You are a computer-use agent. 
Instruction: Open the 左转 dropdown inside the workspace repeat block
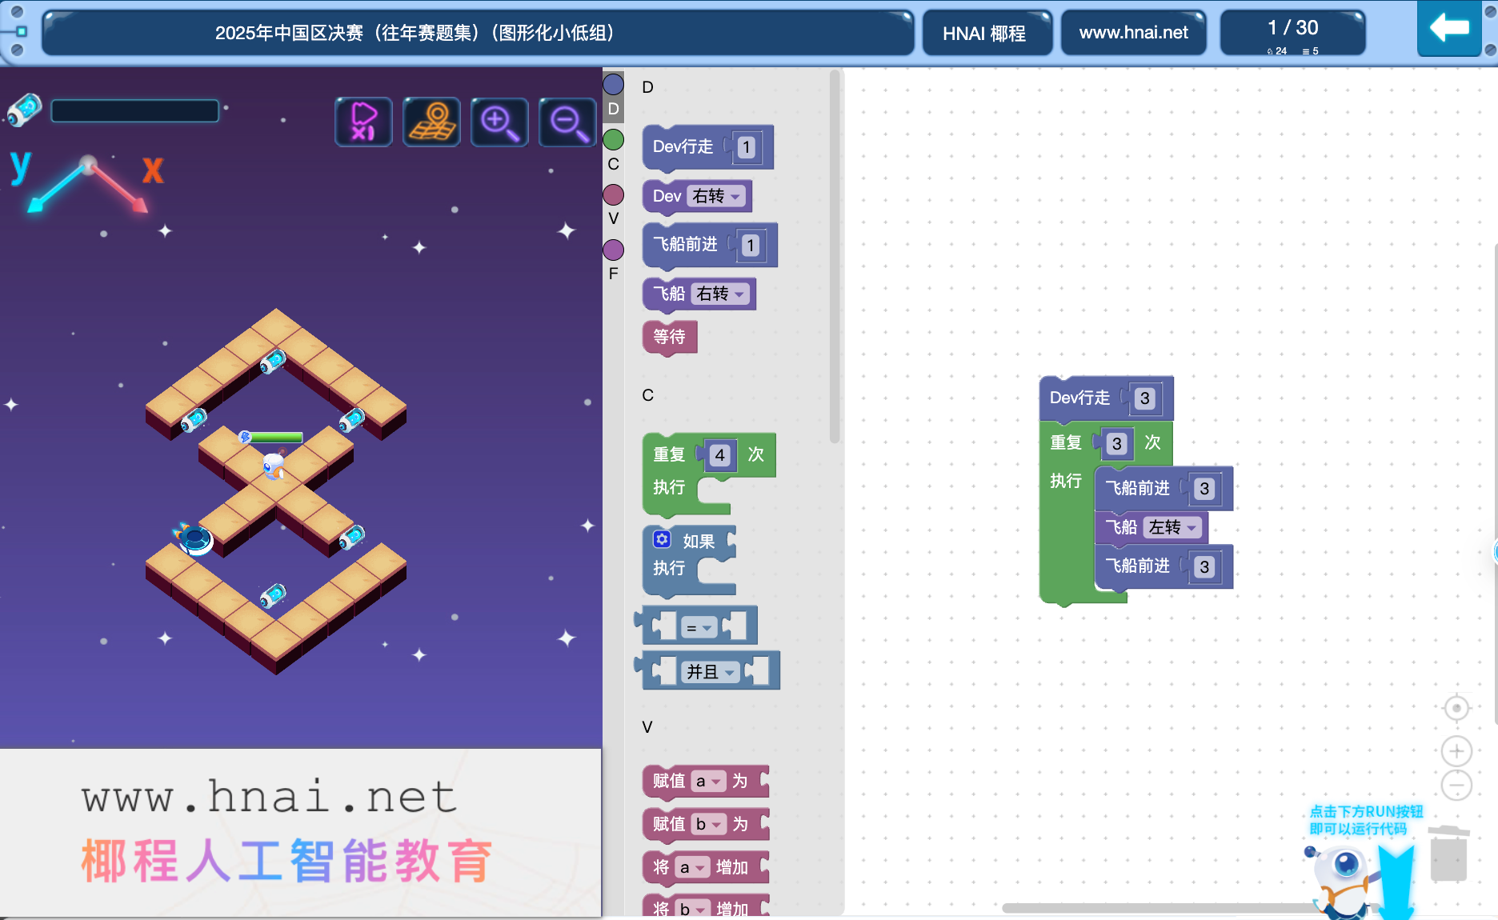pyautogui.click(x=1172, y=527)
